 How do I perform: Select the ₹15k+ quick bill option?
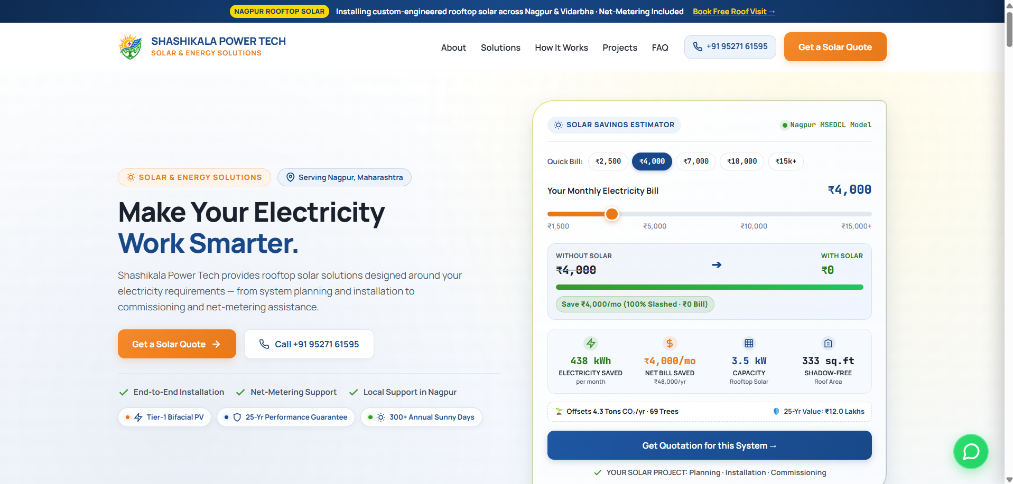coord(786,162)
